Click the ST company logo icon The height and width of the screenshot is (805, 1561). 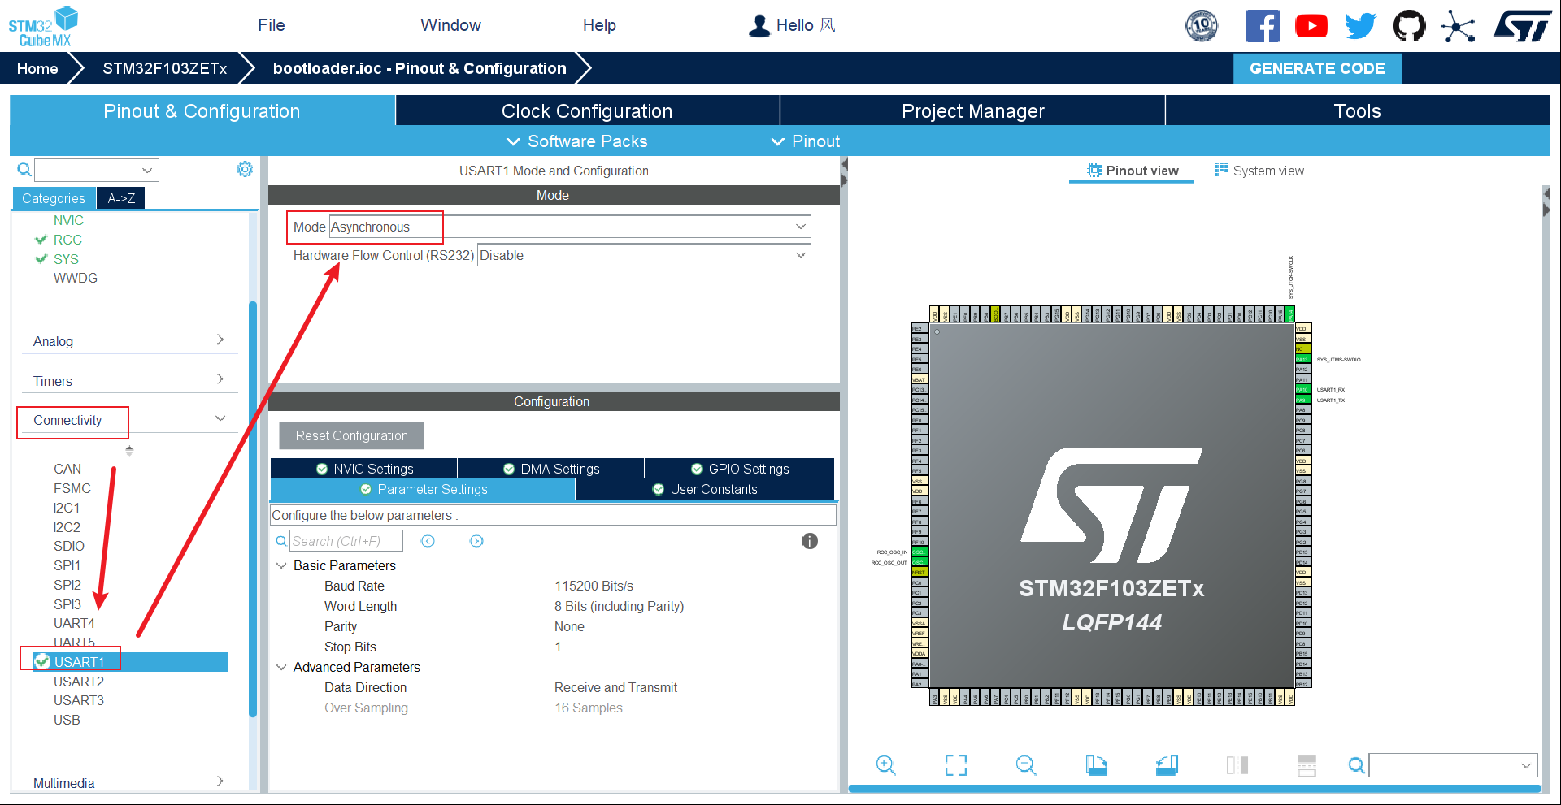[1522, 26]
